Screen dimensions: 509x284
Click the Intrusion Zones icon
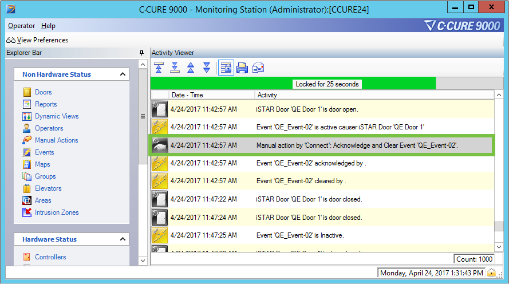27,212
